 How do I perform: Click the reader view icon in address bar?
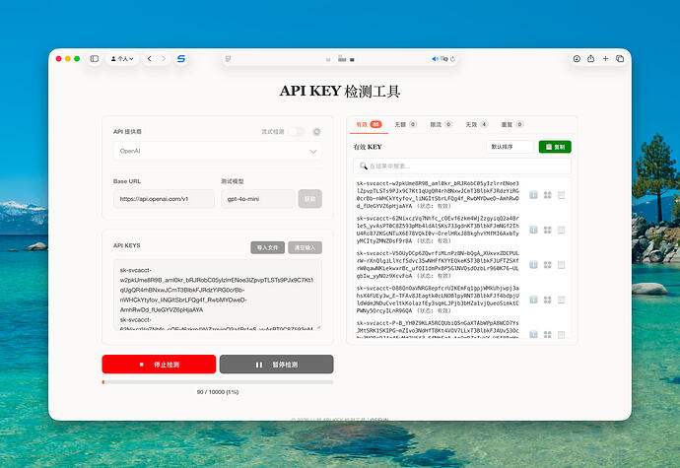pos(228,59)
